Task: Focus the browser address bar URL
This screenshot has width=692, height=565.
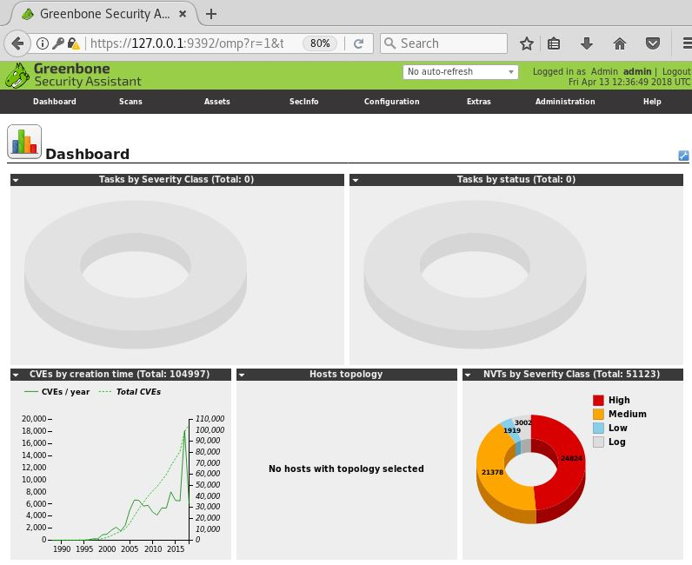Action: (x=187, y=43)
